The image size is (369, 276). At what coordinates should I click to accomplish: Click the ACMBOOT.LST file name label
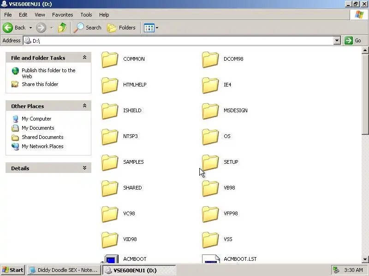pos(240,259)
